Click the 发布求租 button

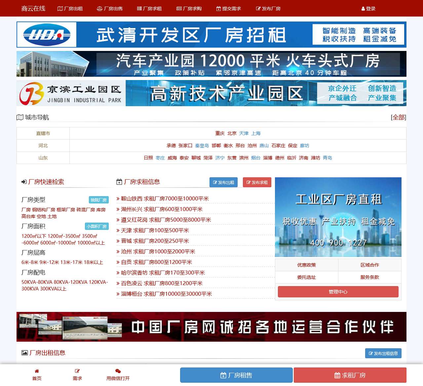[x=257, y=182]
